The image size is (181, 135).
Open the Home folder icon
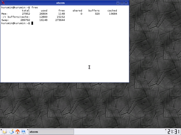point(17,132)
